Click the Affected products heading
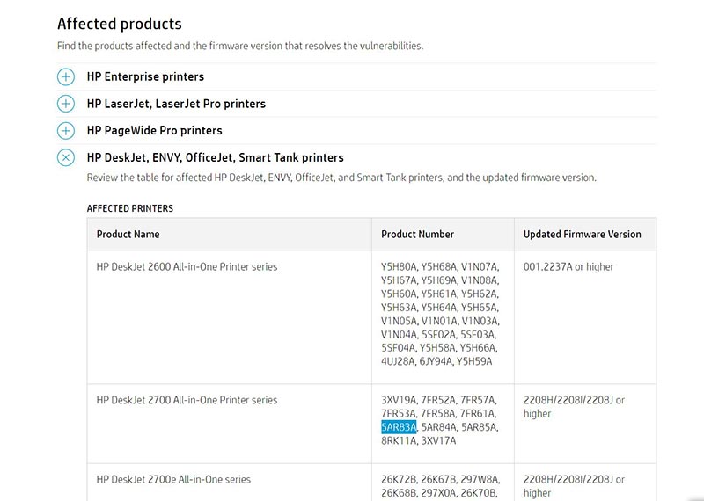Screen dimensions: 704x501 click(x=120, y=24)
